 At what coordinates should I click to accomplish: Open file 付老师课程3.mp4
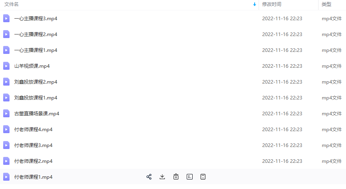33,145
